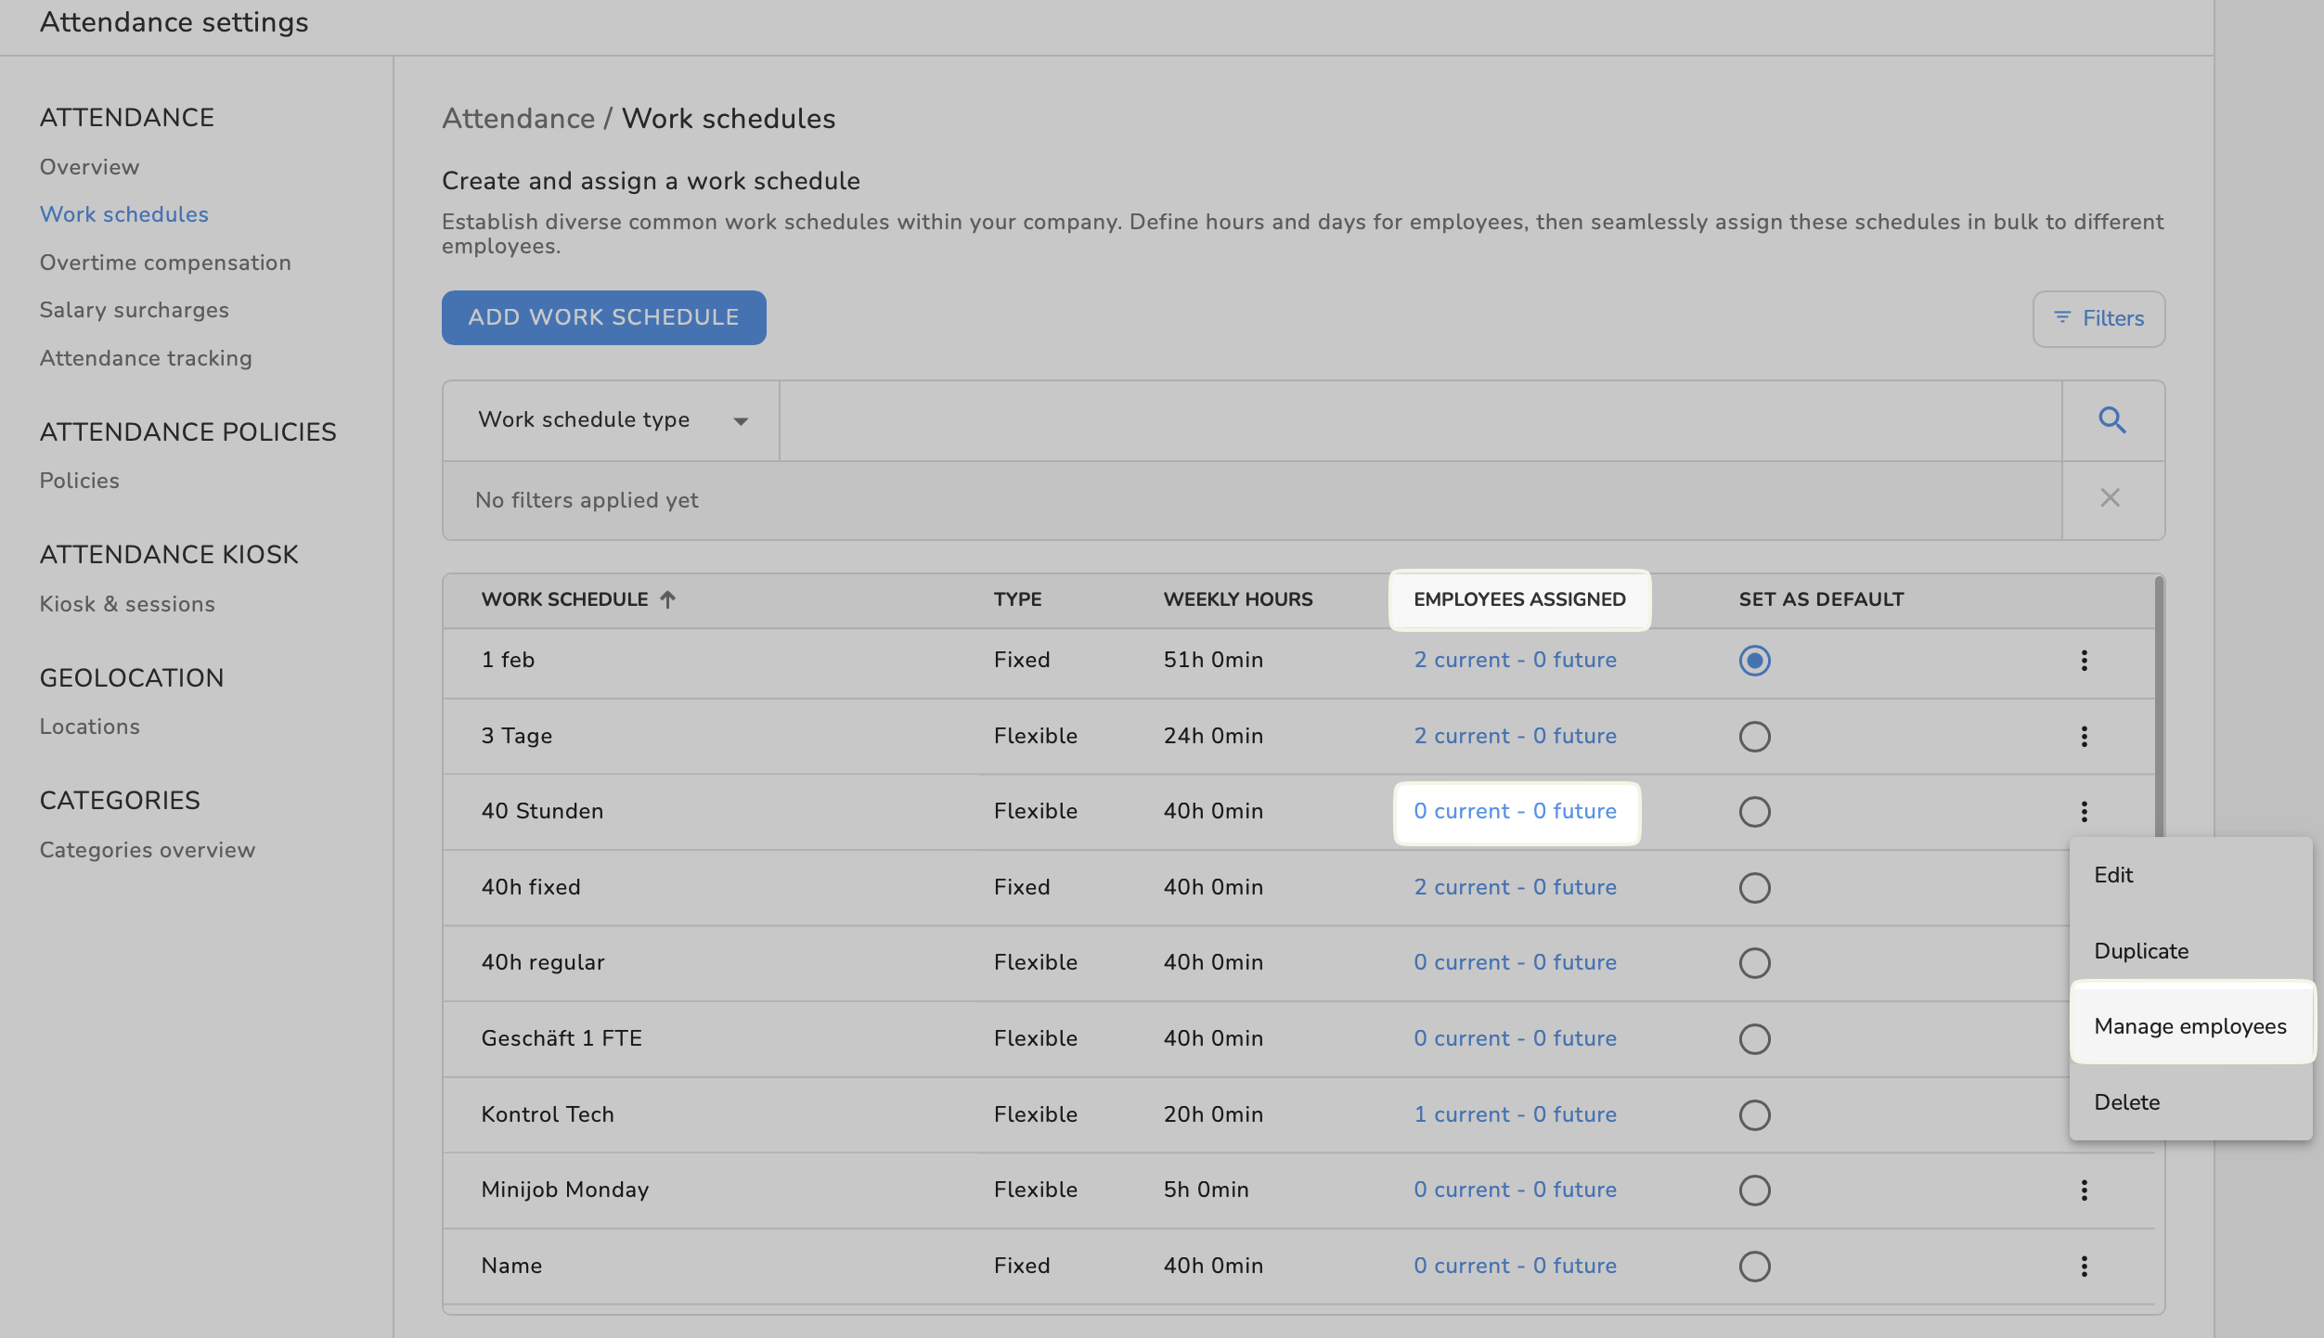Select Duplicate in the context menu

(x=2141, y=951)
